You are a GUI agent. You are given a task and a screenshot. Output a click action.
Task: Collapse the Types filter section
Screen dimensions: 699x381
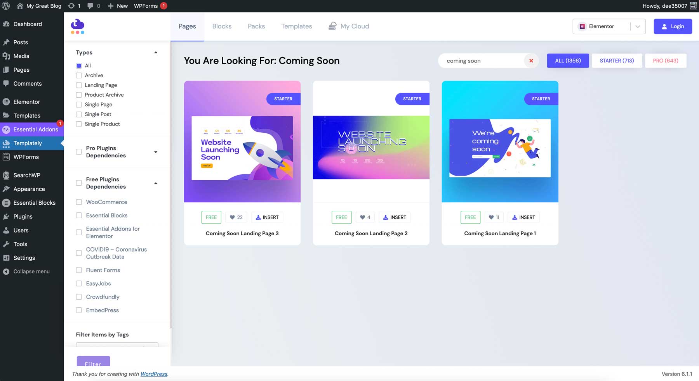(156, 52)
